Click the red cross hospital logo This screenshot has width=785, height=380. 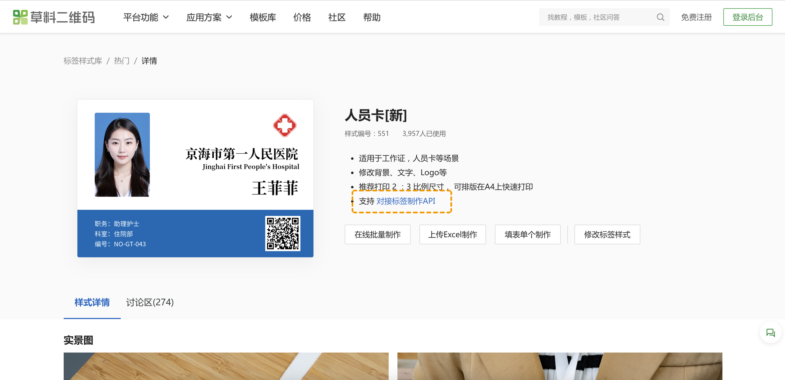pyautogui.click(x=284, y=125)
